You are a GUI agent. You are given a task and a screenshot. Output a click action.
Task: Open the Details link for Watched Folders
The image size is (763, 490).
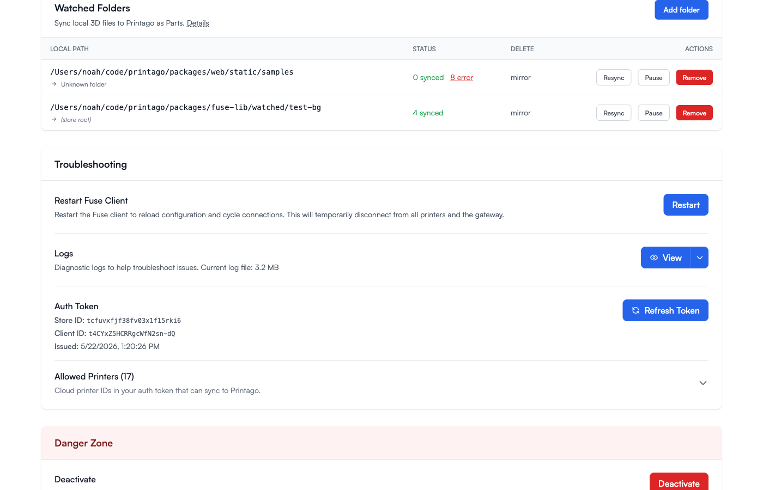[x=198, y=23]
